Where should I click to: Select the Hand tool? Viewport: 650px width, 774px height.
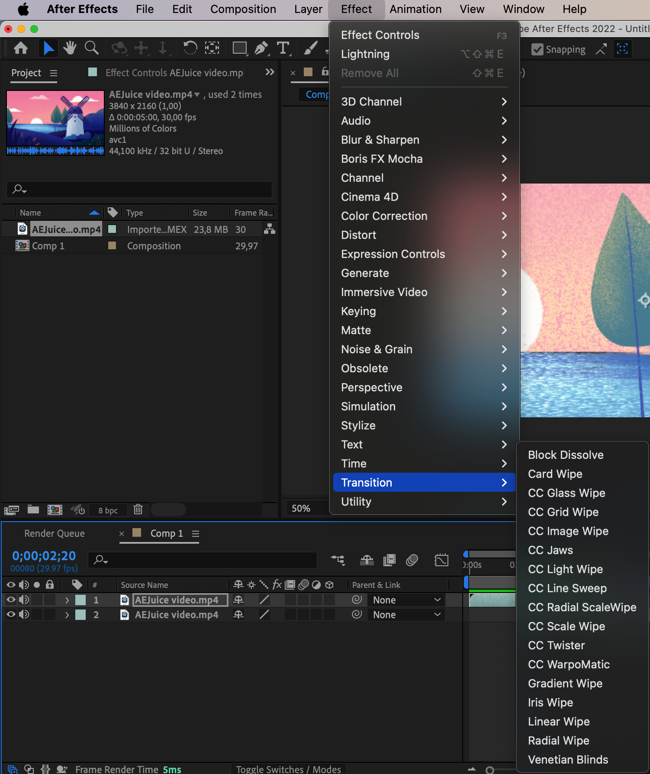click(69, 48)
